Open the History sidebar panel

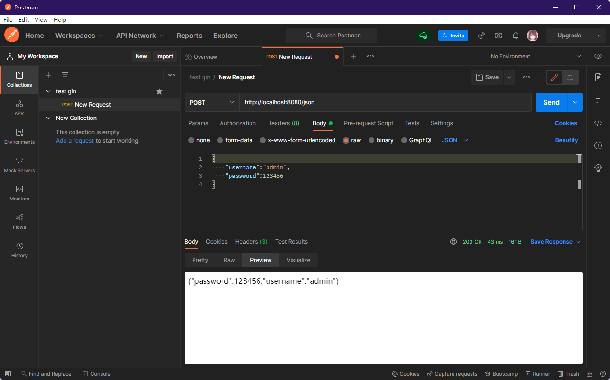point(19,250)
